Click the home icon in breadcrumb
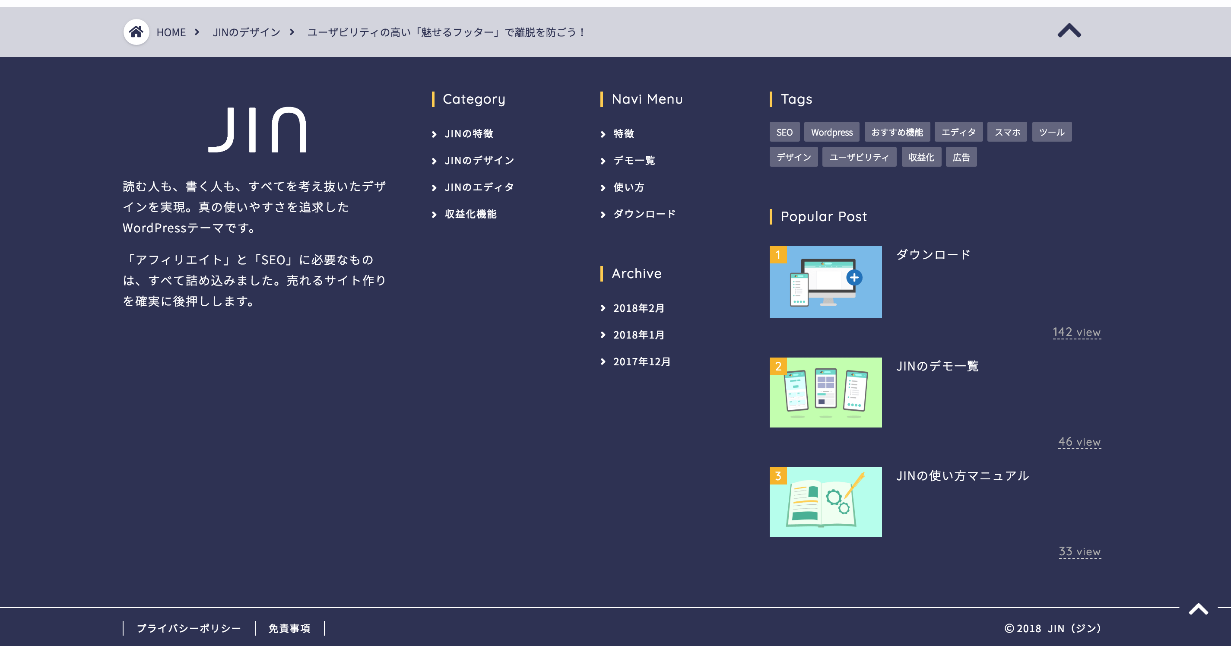 click(x=136, y=32)
